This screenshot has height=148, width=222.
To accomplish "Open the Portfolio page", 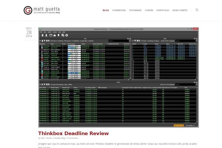I will (x=163, y=10).
